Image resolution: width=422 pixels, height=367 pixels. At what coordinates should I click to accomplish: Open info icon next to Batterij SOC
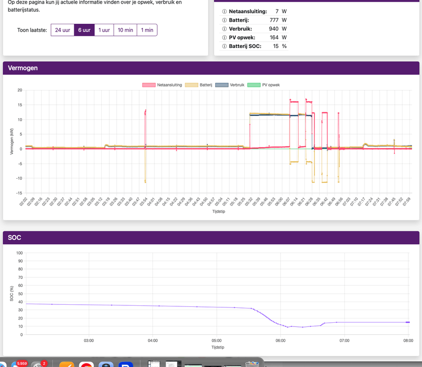pyautogui.click(x=224, y=46)
